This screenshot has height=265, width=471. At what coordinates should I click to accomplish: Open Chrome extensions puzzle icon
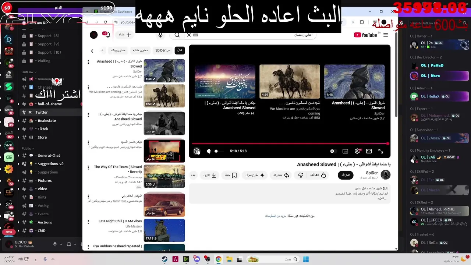pos(362,22)
